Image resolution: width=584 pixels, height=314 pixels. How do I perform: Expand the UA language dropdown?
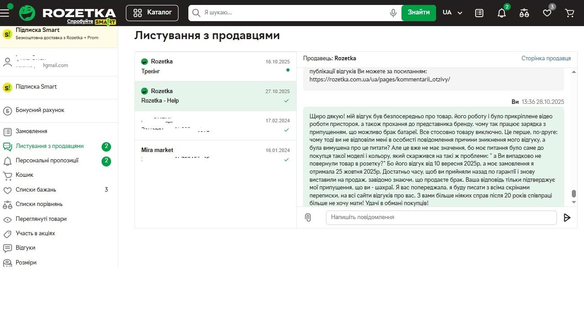[452, 13]
